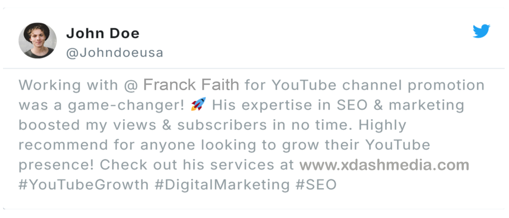Select the #SEO hashtag
Viewport: 509px width, 218px height.
pos(316,185)
